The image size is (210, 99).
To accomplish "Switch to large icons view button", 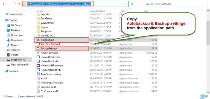I will coord(206,96).
